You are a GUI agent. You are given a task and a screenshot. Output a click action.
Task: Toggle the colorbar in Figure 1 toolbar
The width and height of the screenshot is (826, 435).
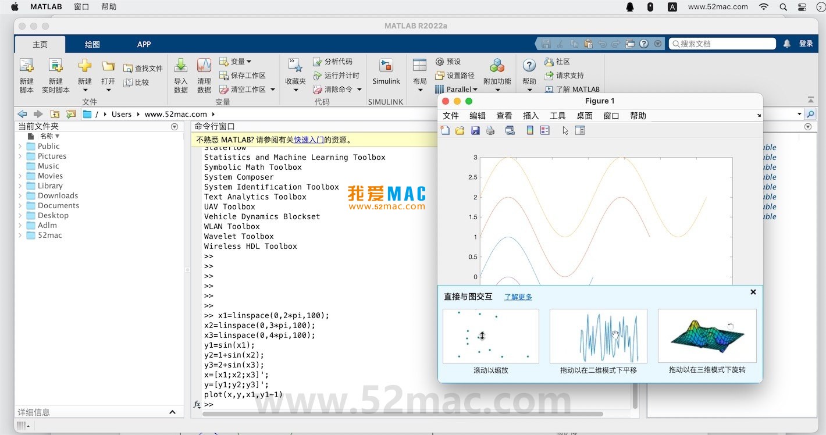[530, 130]
